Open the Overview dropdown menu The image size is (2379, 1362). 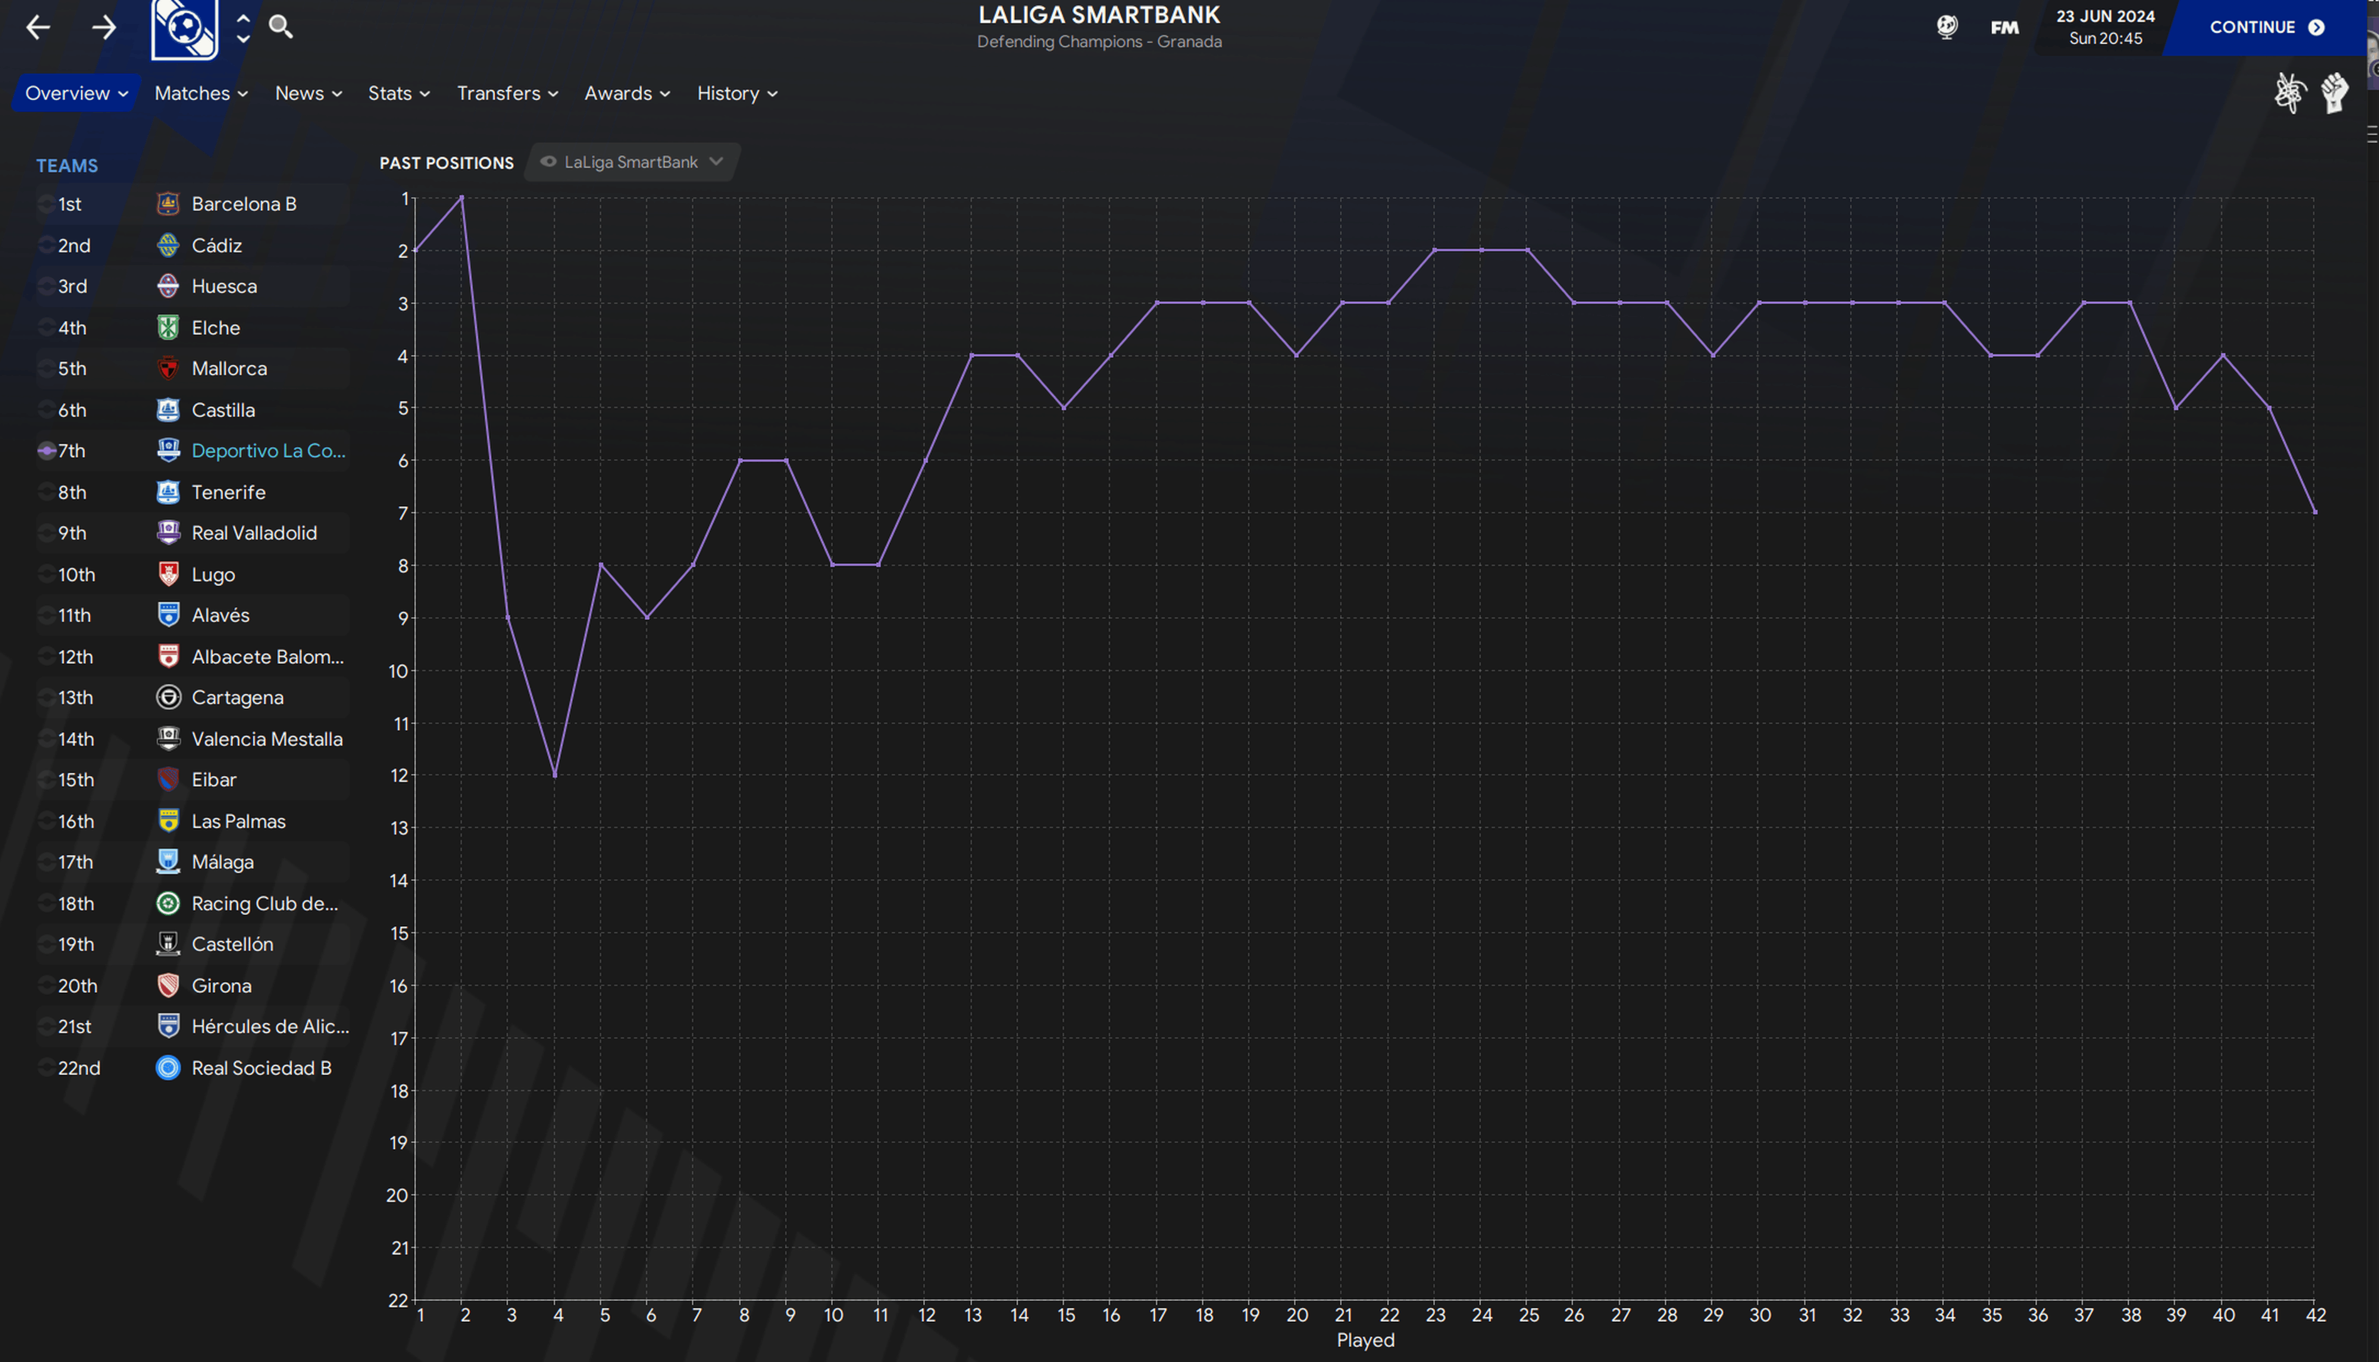tap(76, 92)
